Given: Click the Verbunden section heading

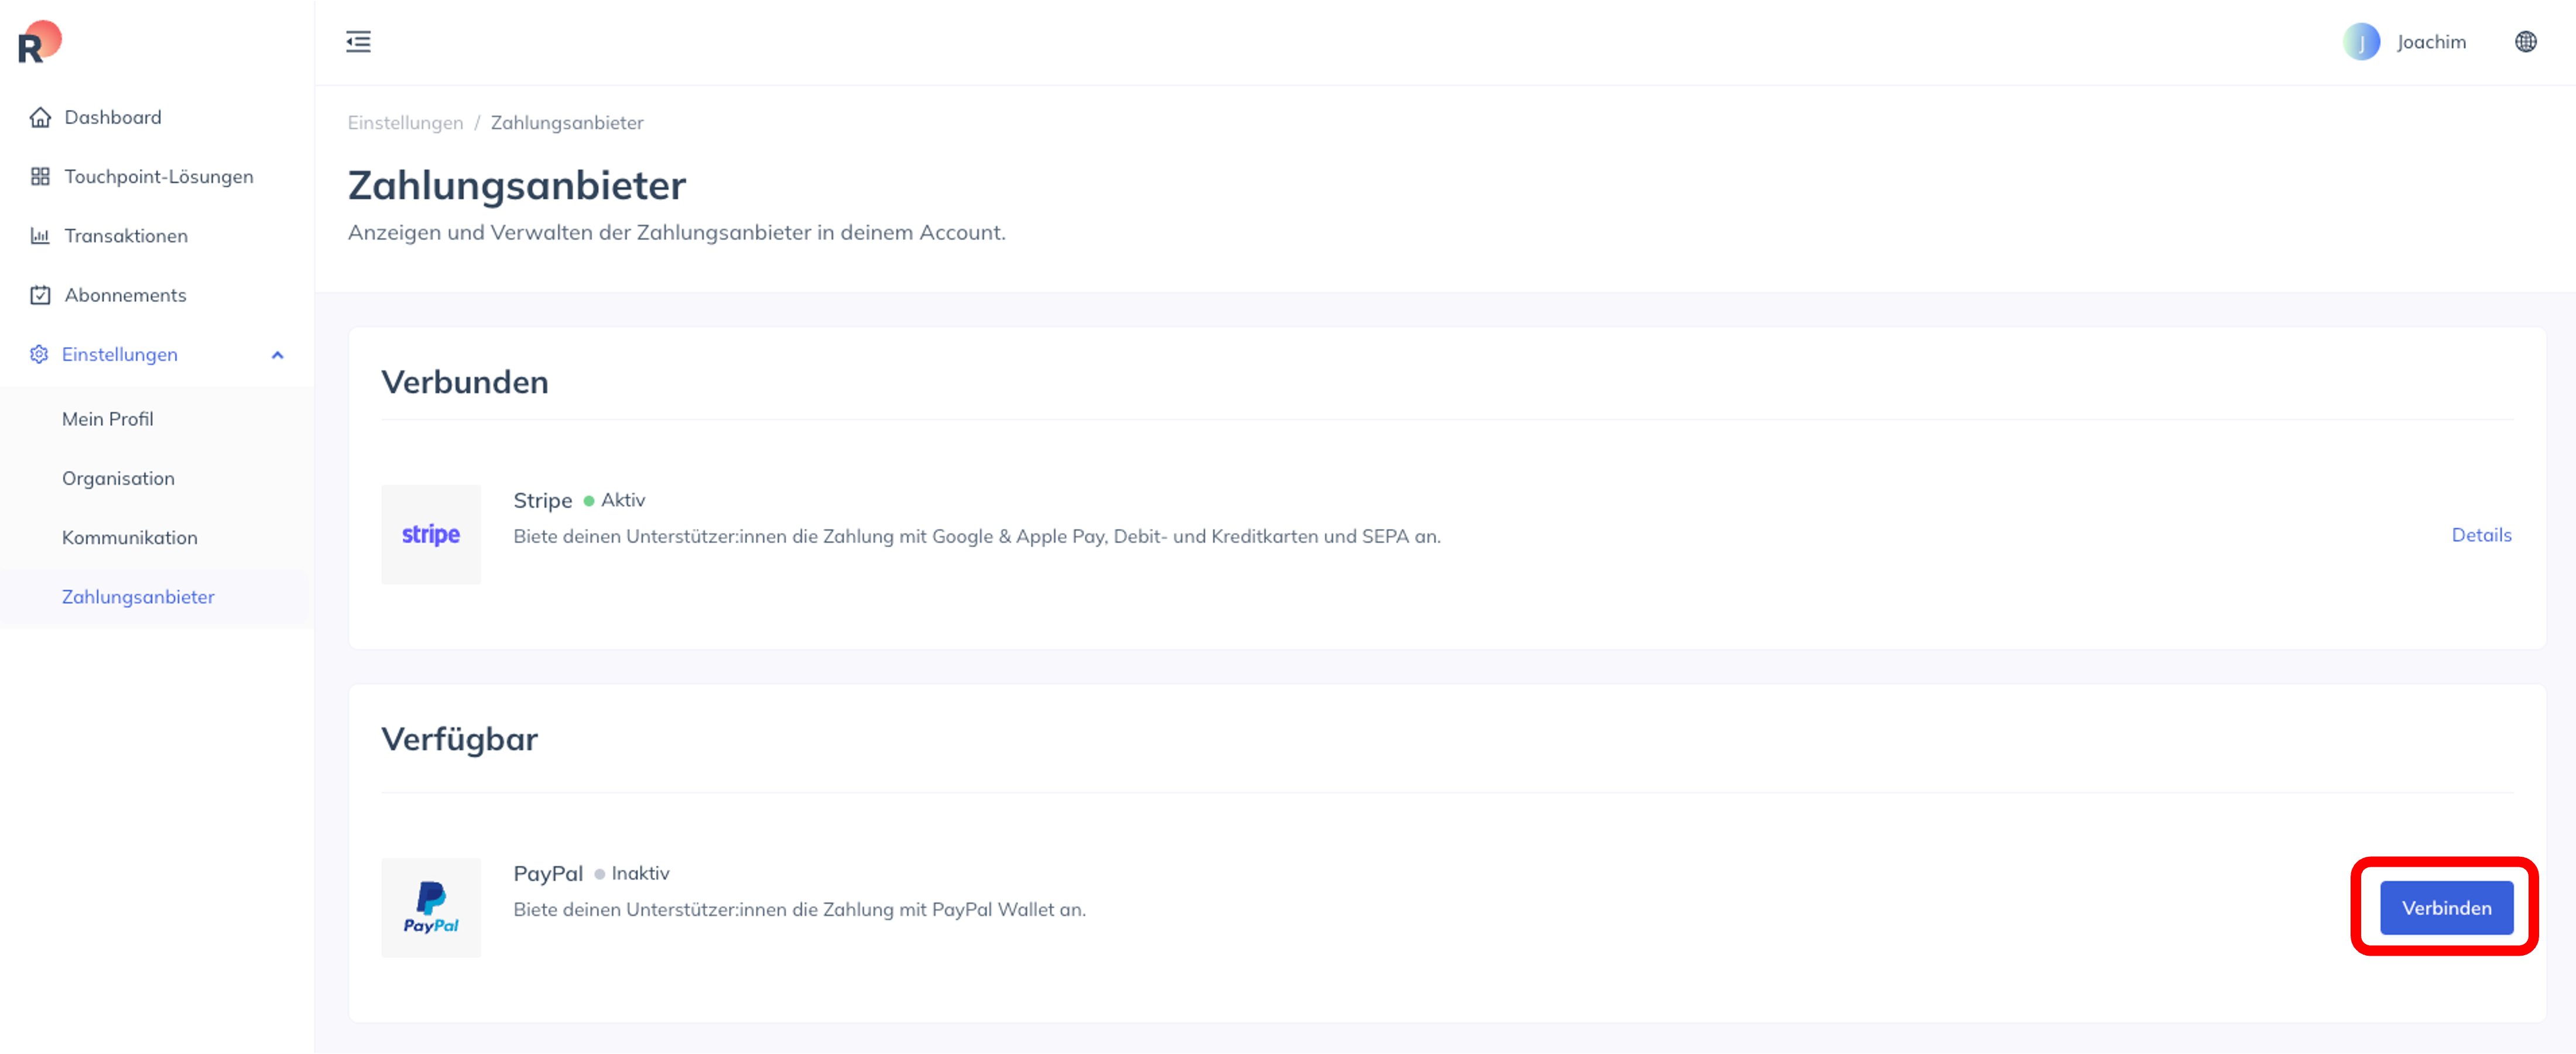Looking at the screenshot, I should tap(465, 382).
